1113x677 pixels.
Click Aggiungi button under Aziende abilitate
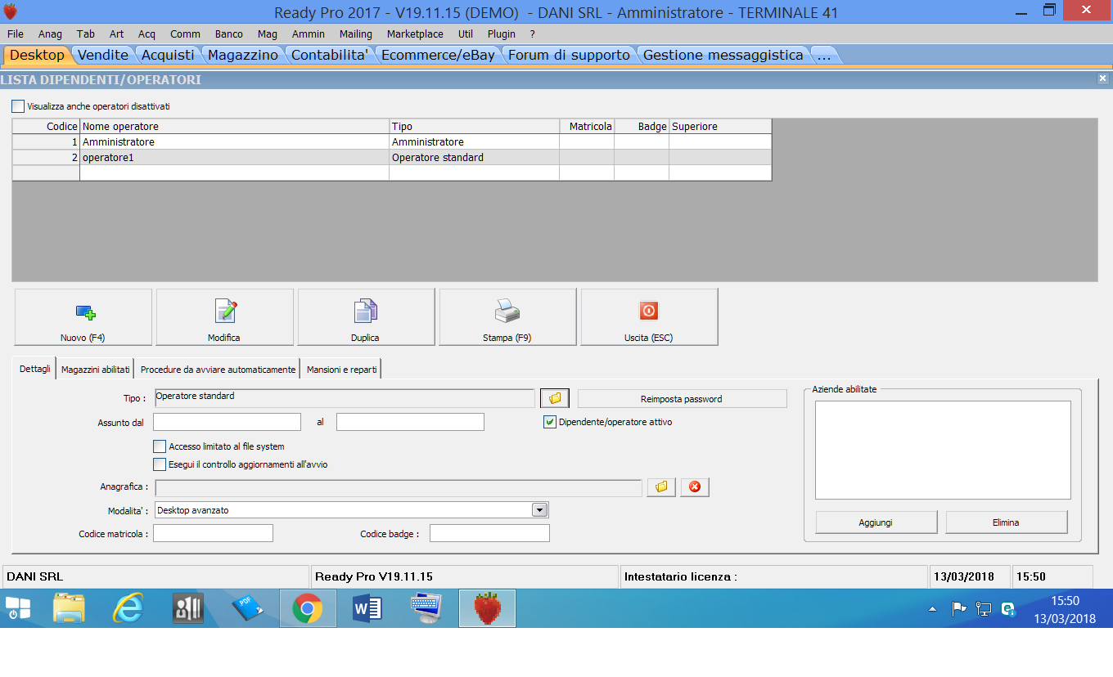coord(876,522)
